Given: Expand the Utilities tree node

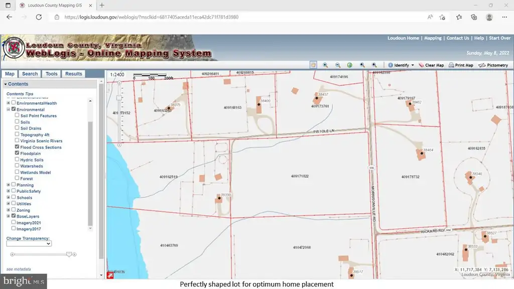Looking at the screenshot, I should click(x=8, y=204).
